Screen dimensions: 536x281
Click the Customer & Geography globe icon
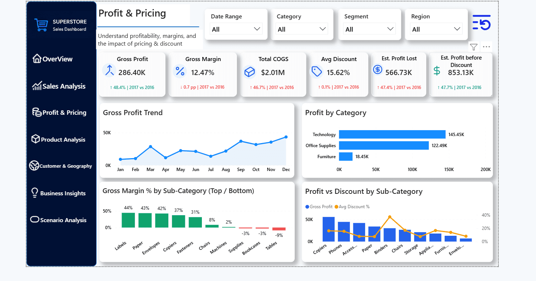pyautogui.click(x=34, y=166)
